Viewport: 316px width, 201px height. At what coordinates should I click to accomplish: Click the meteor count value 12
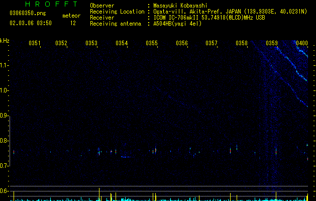pos(73,23)
